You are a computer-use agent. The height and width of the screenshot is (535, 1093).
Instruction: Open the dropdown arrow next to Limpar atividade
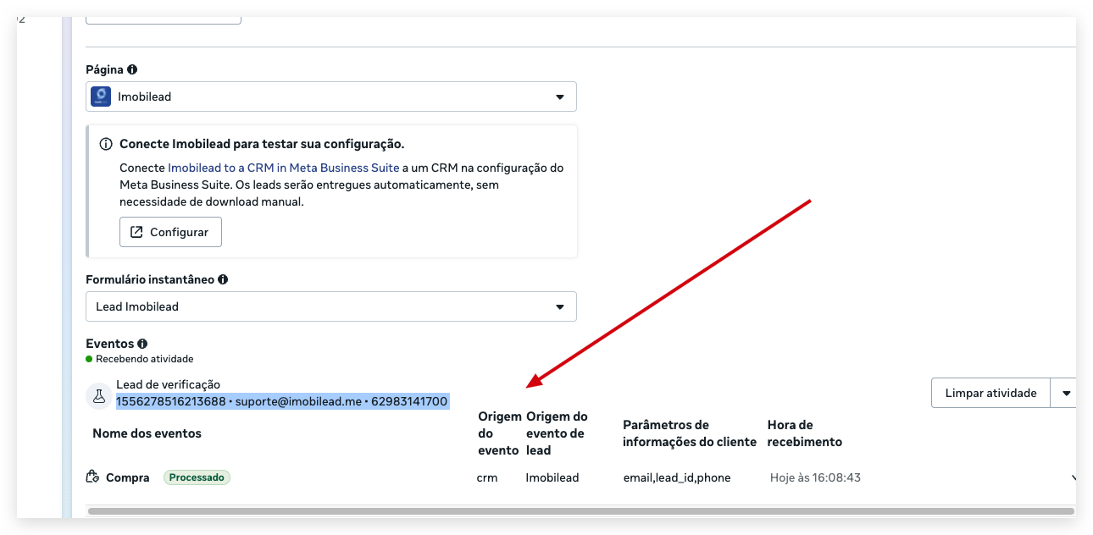1065,393
